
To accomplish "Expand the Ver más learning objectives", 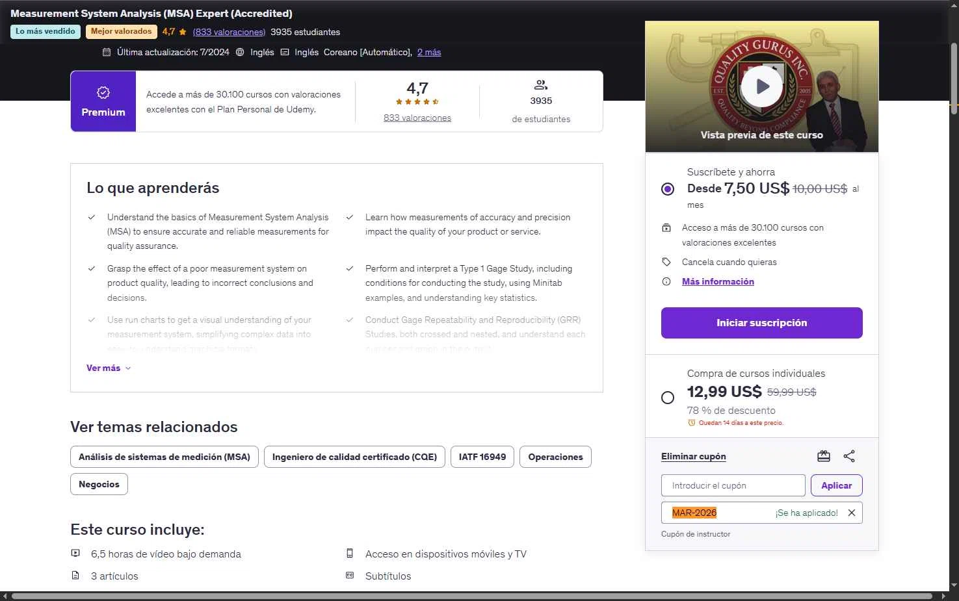I will click(109, 368).
